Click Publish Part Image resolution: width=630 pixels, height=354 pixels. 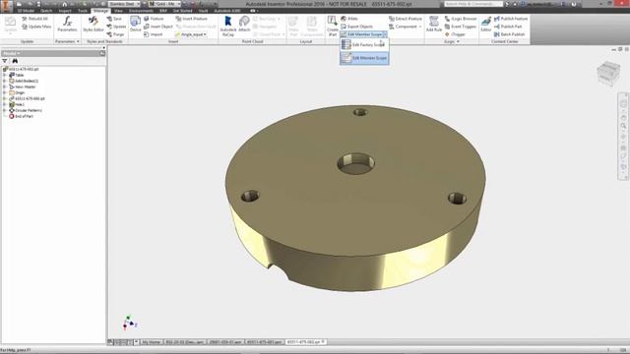[508, 27]
